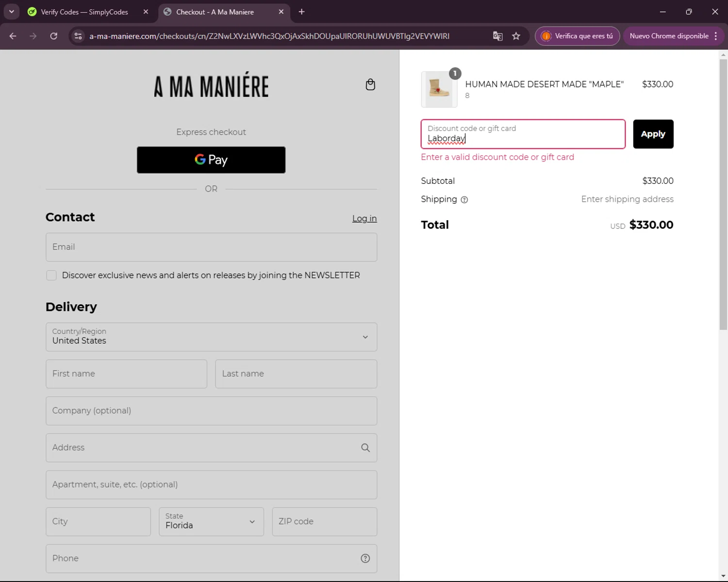Click product name HUMAN MADE DESERT MADE "MAPLE"
The height and width of the screenshot is (582, 728).
point(545,84)
